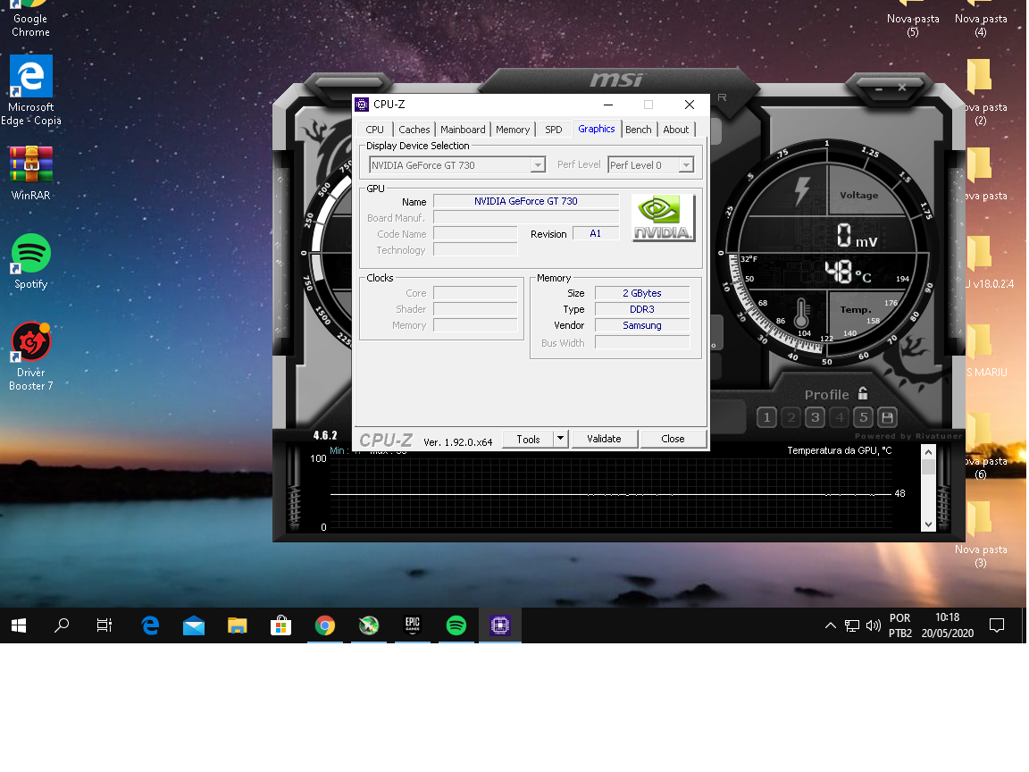The height and width of the screenshot is (772, 1029).
Task: Select Afterburner profile slot 2
Action: 791,417
